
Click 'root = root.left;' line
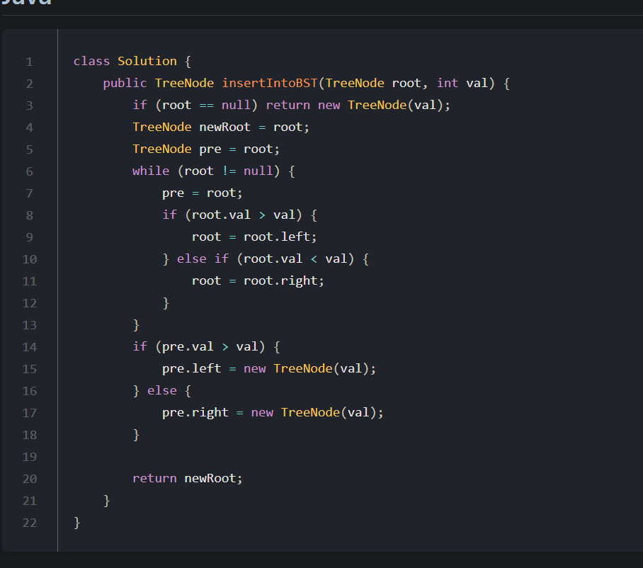tap(254, 237)
